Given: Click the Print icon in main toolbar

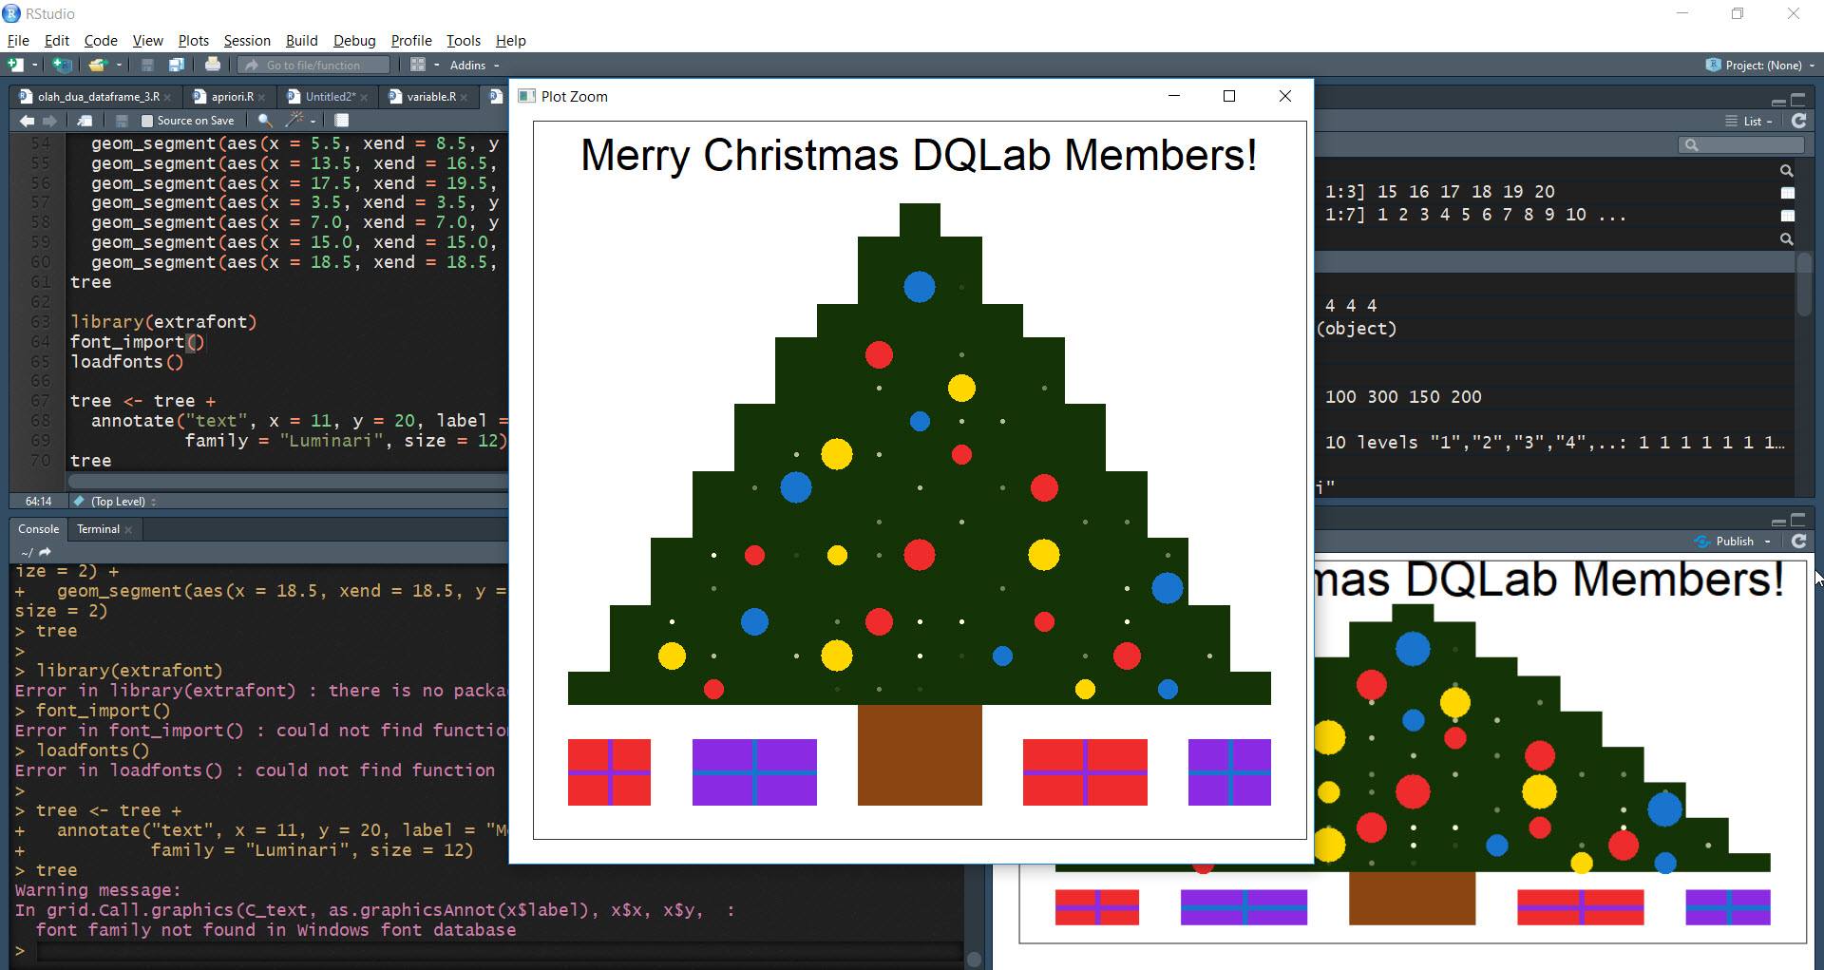Looking at the screenshot, I should 213,65.
